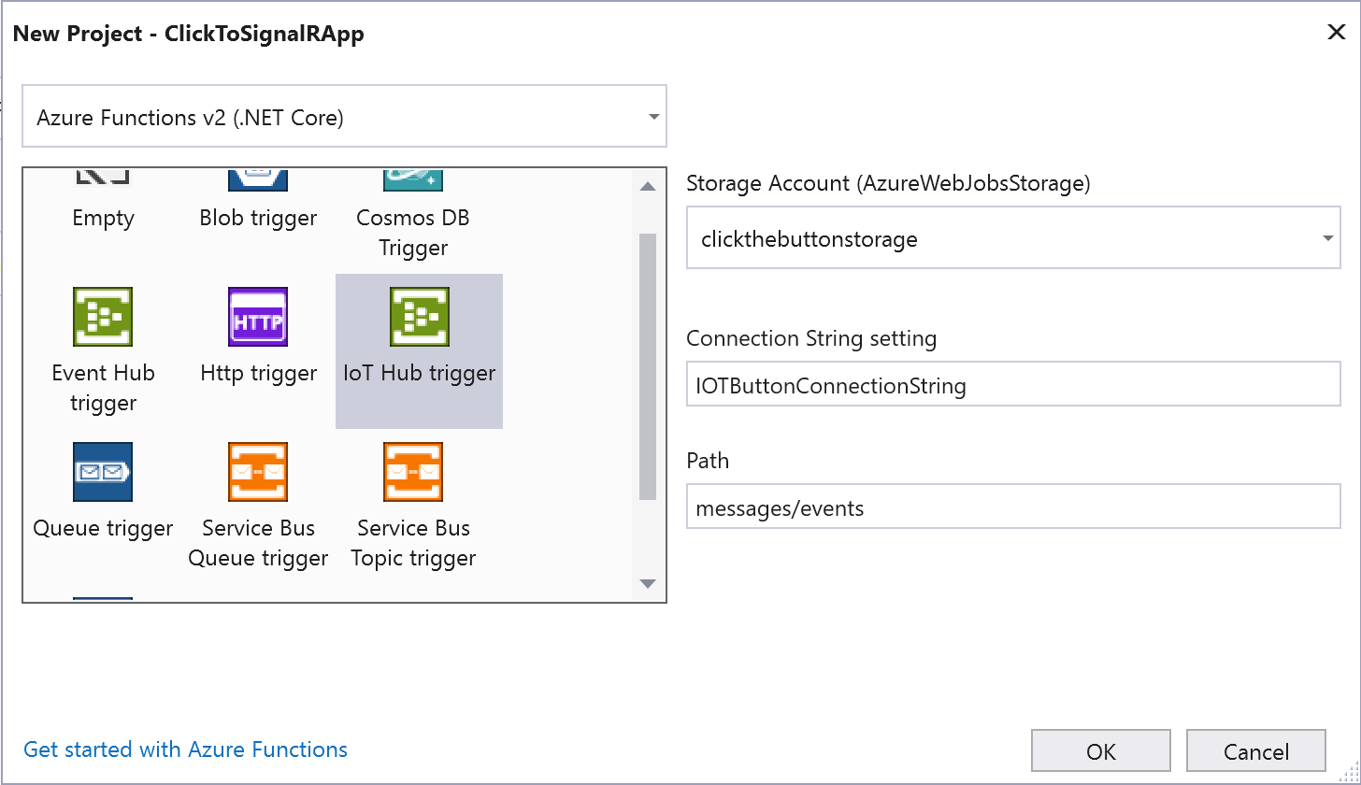The image size is (1361, 785).
Task: Select the Http trigger icon
Action: click(258, 317)
